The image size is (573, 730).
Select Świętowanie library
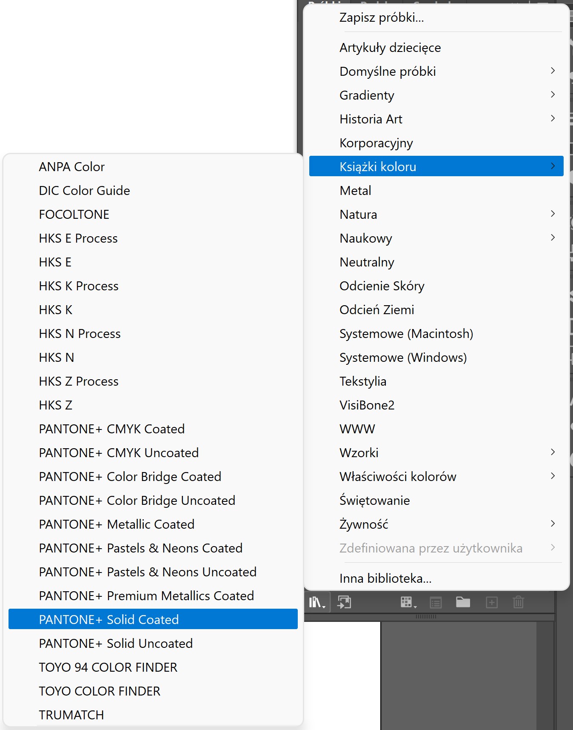(436, 501)
